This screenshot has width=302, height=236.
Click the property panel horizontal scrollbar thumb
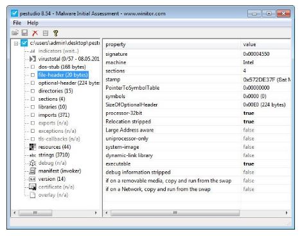tap(175, 213)
